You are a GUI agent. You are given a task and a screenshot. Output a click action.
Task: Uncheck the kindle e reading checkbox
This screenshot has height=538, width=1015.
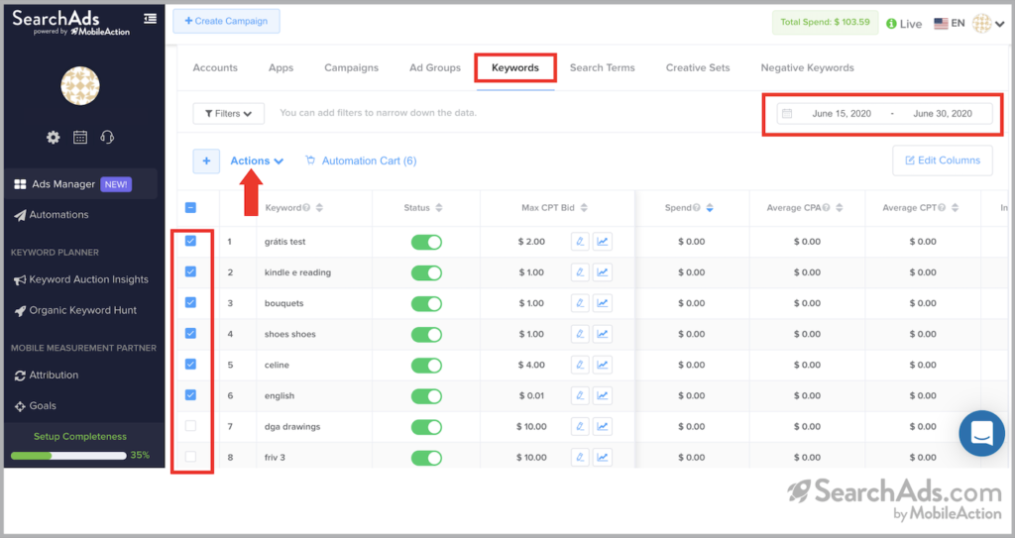pos(190,271)
